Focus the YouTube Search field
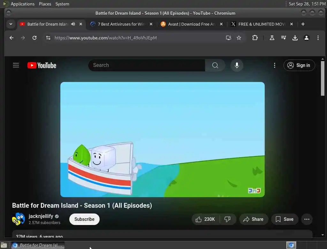327x249 pixels. [147, 65]
